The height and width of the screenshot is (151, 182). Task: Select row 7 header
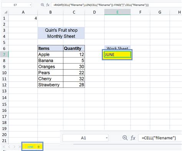tap(4, 54)
